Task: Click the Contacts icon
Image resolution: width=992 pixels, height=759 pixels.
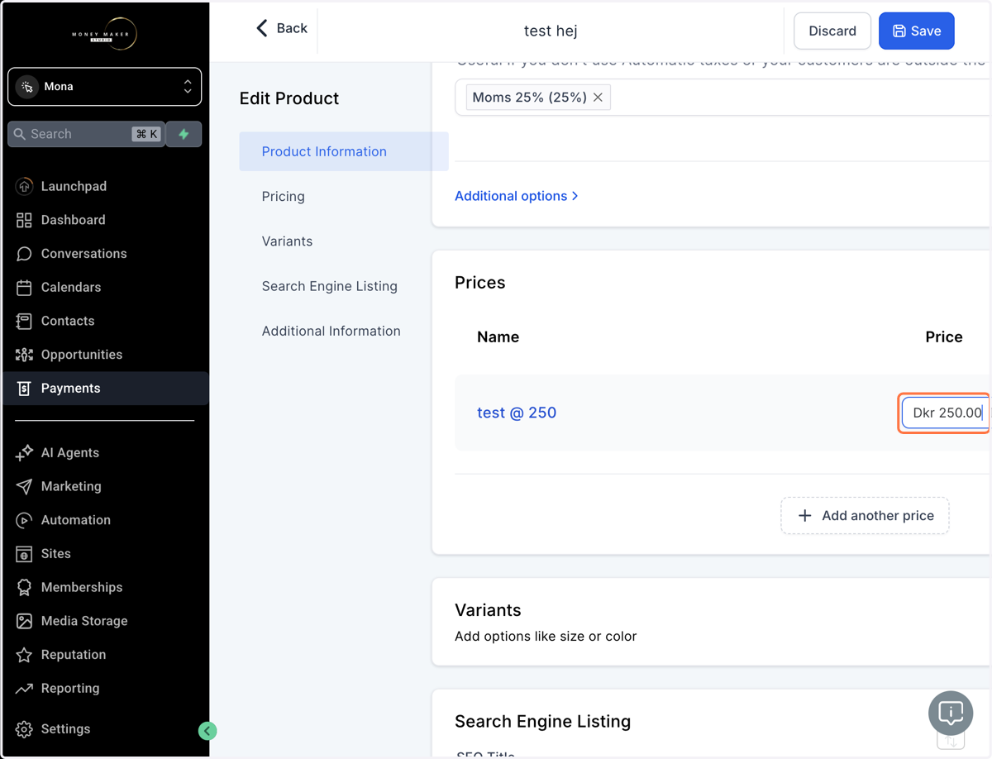Action: 24,321
